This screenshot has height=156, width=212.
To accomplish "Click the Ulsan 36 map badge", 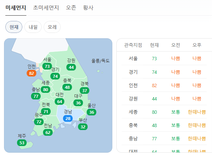I will tap(92, 112).
